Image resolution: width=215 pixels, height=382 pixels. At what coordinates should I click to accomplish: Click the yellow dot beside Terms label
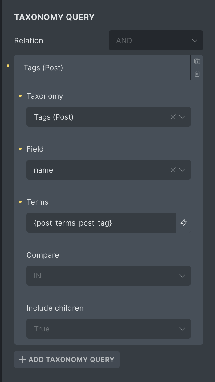(20, 202)
